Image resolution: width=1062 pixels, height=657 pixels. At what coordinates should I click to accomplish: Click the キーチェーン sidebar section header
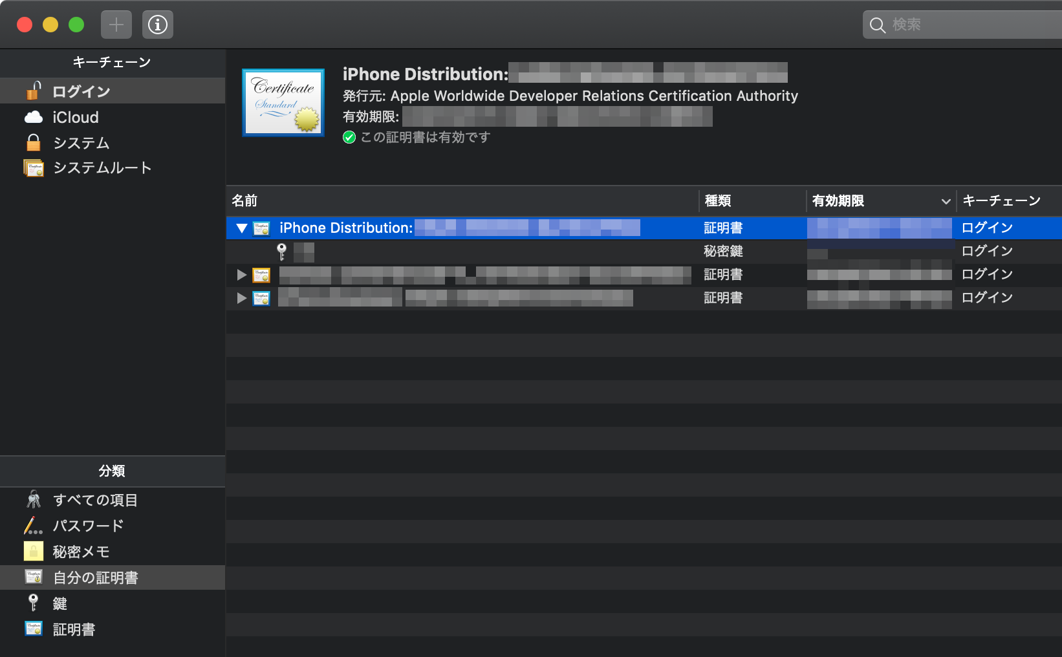click(x=112, y=62)
